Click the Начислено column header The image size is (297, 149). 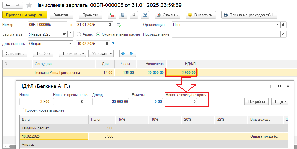click(x=151, y=64)
